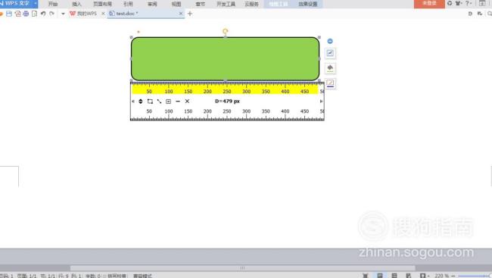The width and height of the screenshot is (492, 278).
Task: Add a new document tab with plus
Action: pyautogui.click(x=189, y=14)
